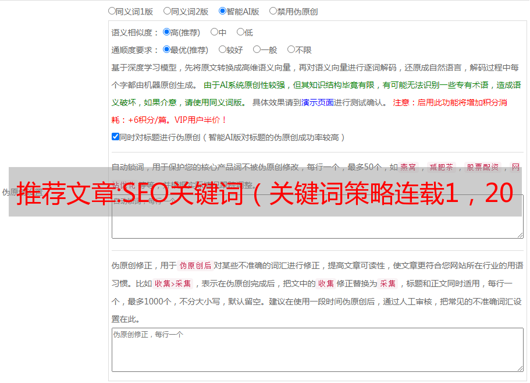Set 通顺度要求 to 一般
This screenshot has height=383, width=530.
pyautogui.click(x=257, y=49)
